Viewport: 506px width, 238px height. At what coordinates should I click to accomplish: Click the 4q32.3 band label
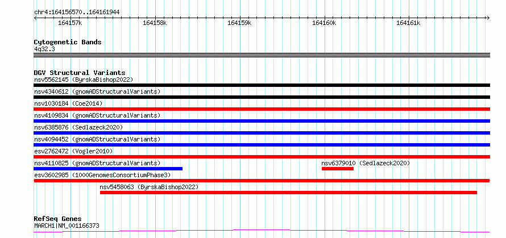point(43,49)
